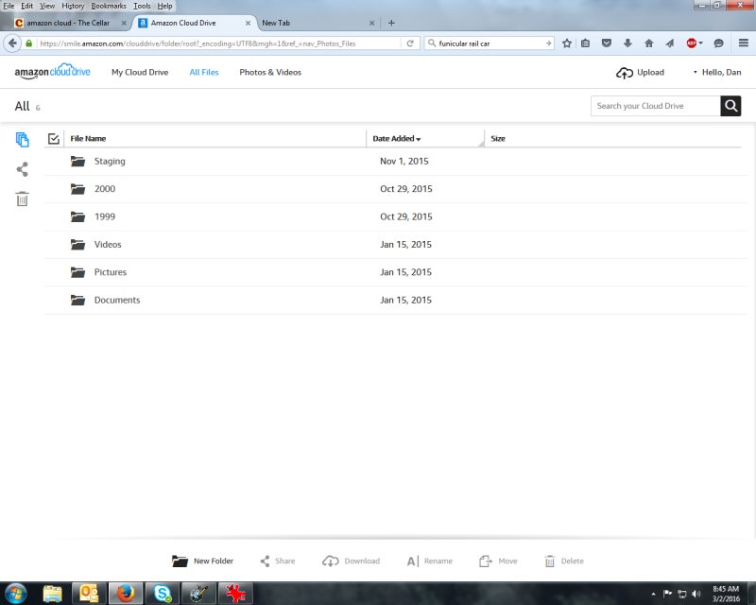Image resolution: width=756 pixels, height=605 pixels.
Task: Open the trash icon in left sidebar
Action: click(x=23, y=199)
